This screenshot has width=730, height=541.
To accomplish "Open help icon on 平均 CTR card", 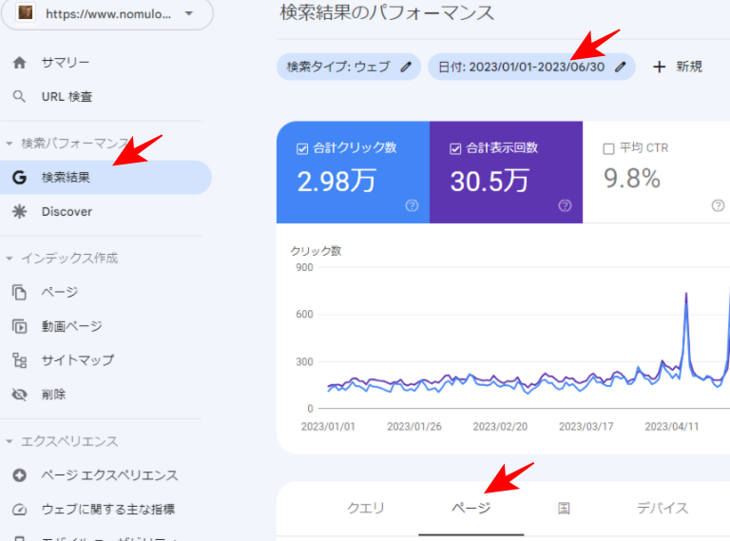I will pos(718,205).
